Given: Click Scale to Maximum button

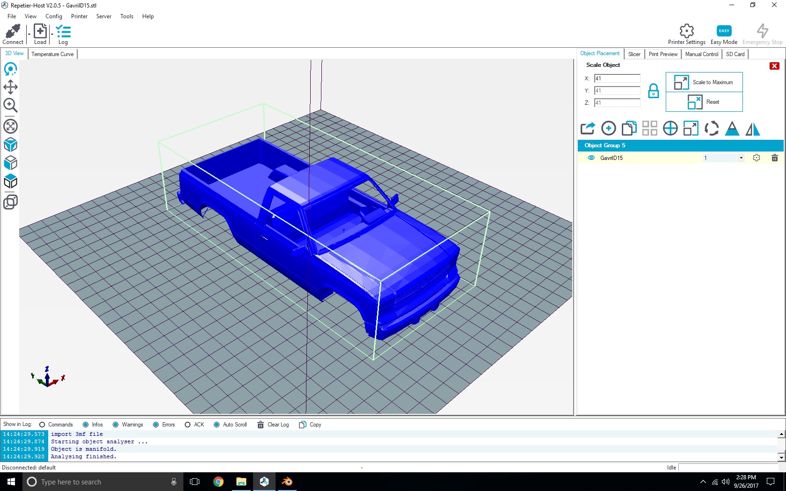Looking at the screenshot, I should (x=704, y=82).
